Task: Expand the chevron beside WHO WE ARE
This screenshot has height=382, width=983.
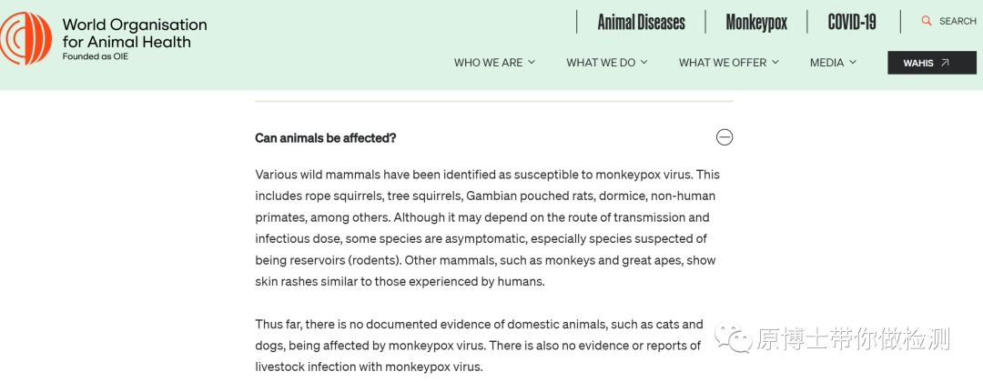Action: (532, 62)
